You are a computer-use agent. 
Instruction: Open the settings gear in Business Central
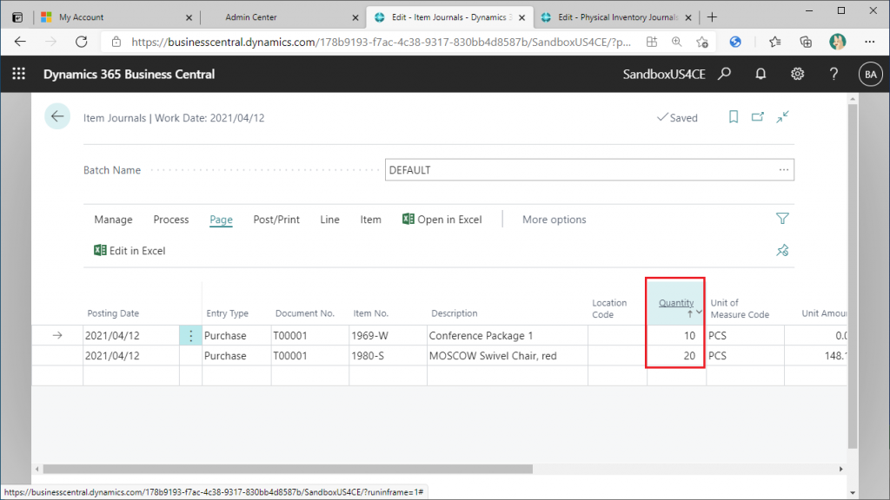(x=798, y=74)
